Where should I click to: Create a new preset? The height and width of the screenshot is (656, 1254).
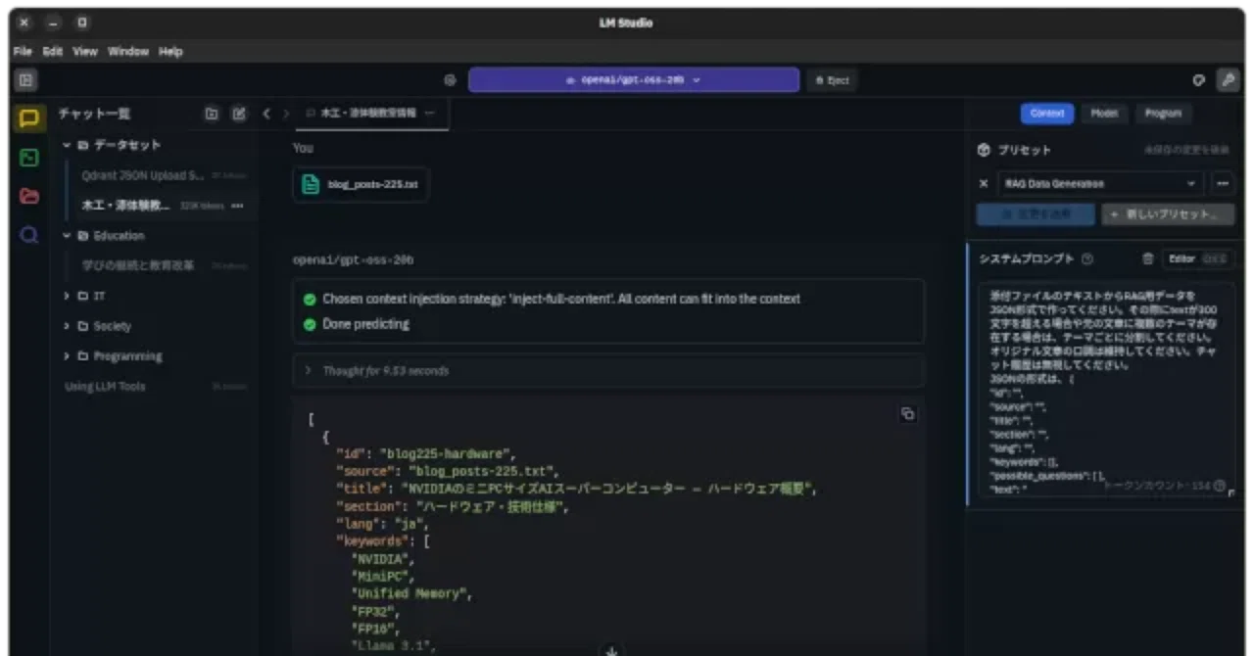point(1167,214)
